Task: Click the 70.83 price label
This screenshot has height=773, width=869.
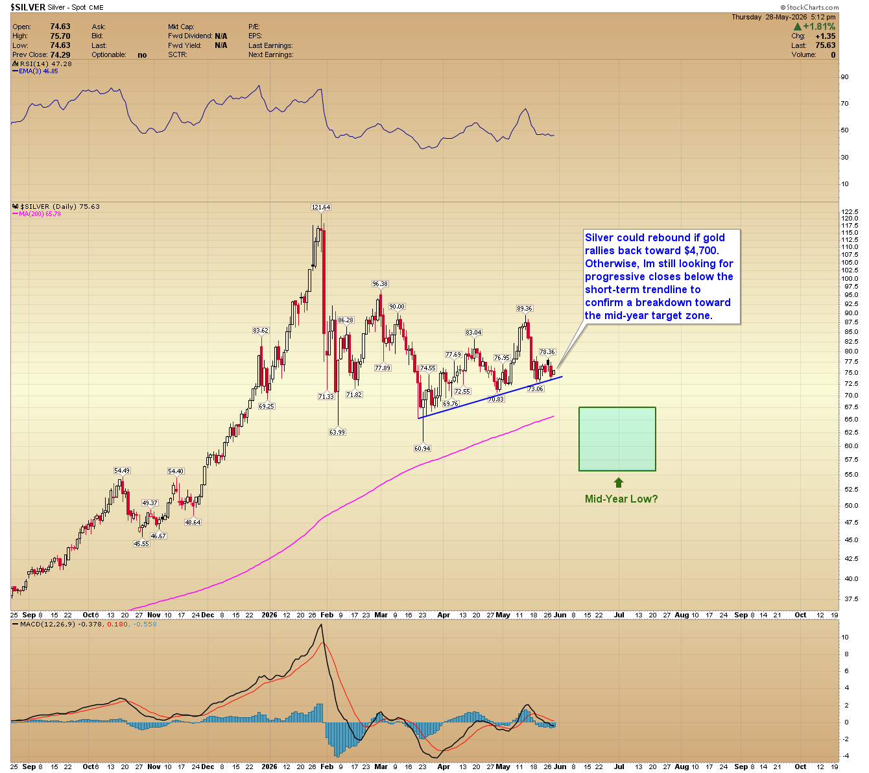Action: coord(495,399)
